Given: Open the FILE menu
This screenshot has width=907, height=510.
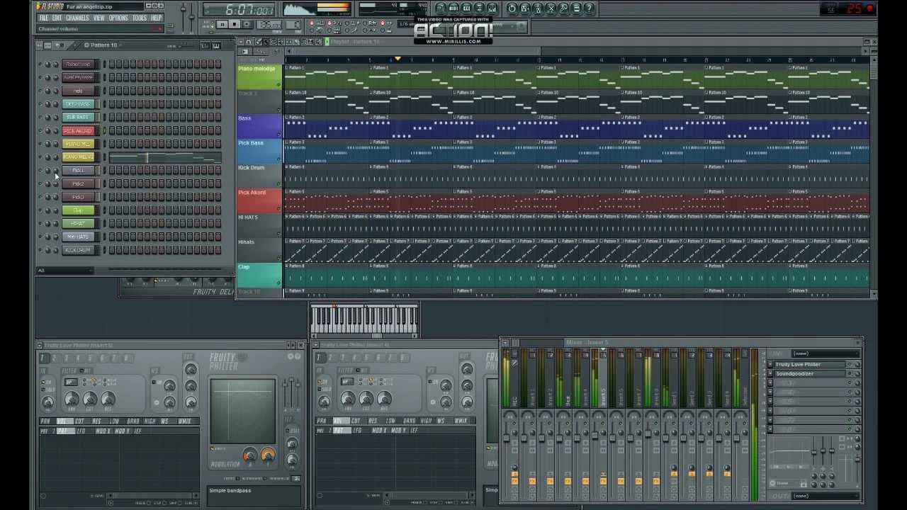Looking at the screenshot, I should tap(43, 18).
